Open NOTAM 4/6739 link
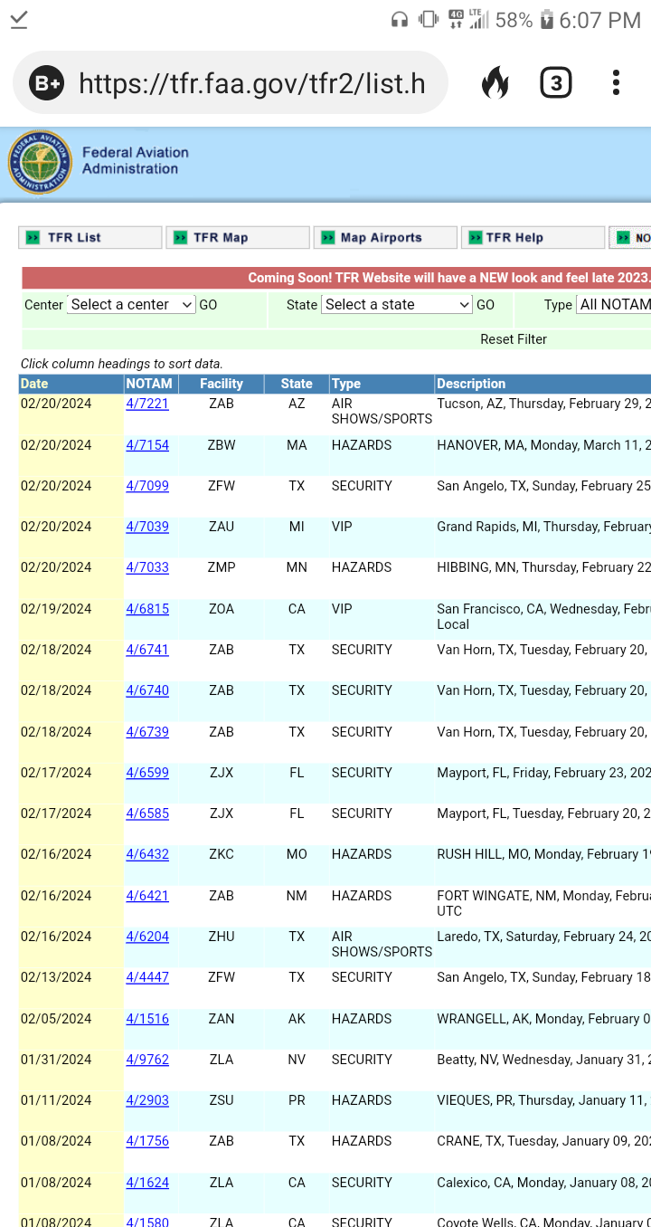The image size is (651, 1227). (147, 732)
